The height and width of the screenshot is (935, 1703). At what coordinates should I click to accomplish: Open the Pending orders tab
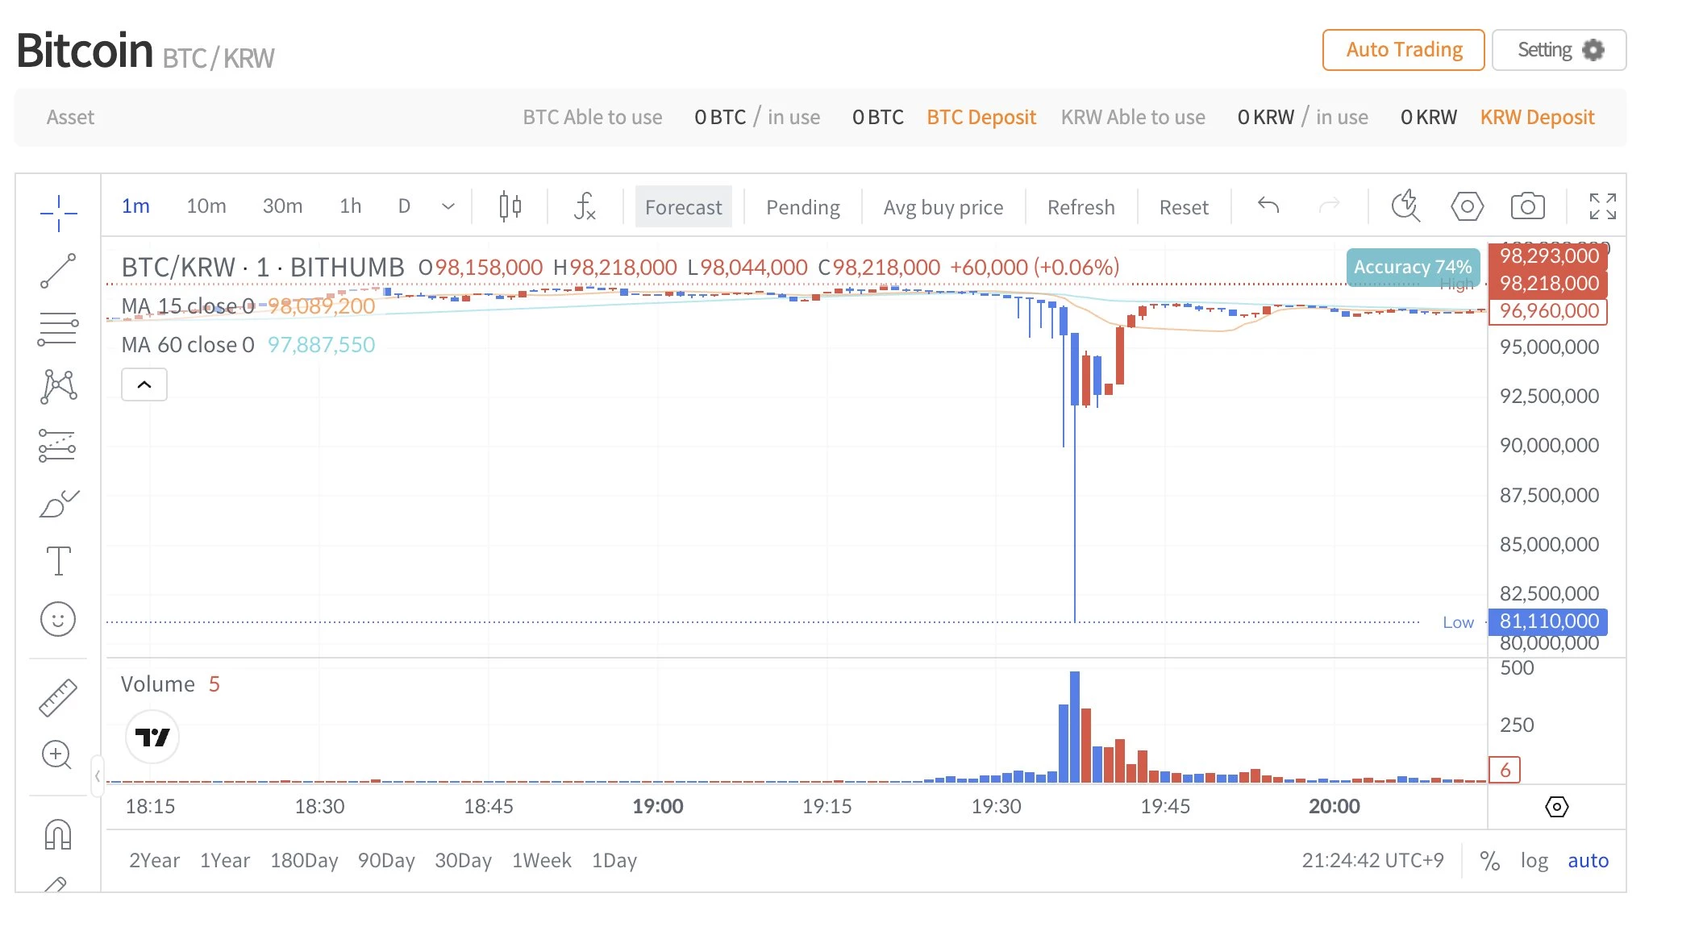[x=802, y=206]
